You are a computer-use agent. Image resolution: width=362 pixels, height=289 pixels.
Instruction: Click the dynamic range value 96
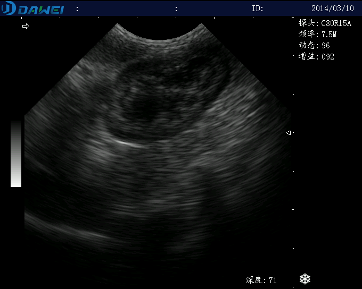(325, 45)
